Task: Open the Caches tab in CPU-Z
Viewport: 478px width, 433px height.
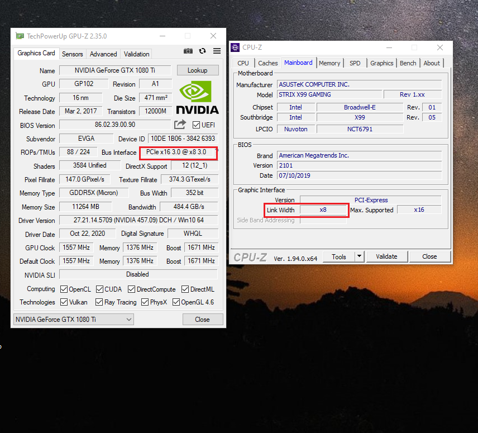Action: point(268,63)
